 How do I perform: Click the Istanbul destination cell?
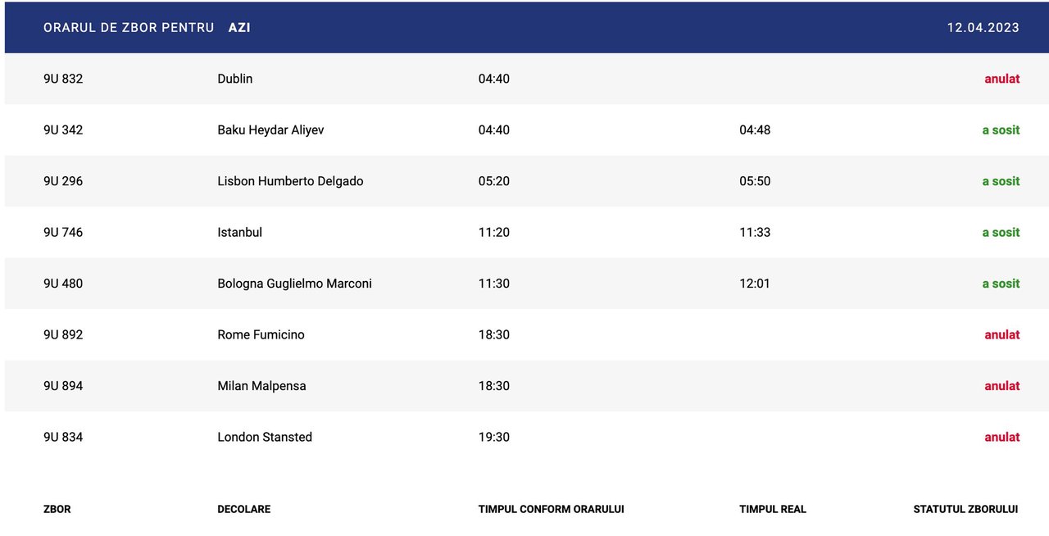(240, 233)
